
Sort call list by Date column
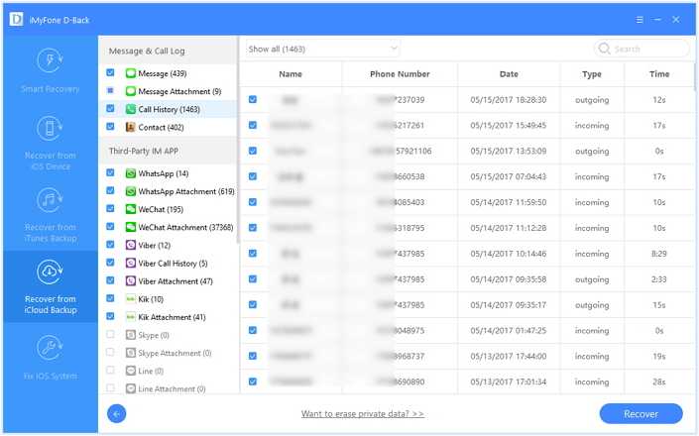509,74
